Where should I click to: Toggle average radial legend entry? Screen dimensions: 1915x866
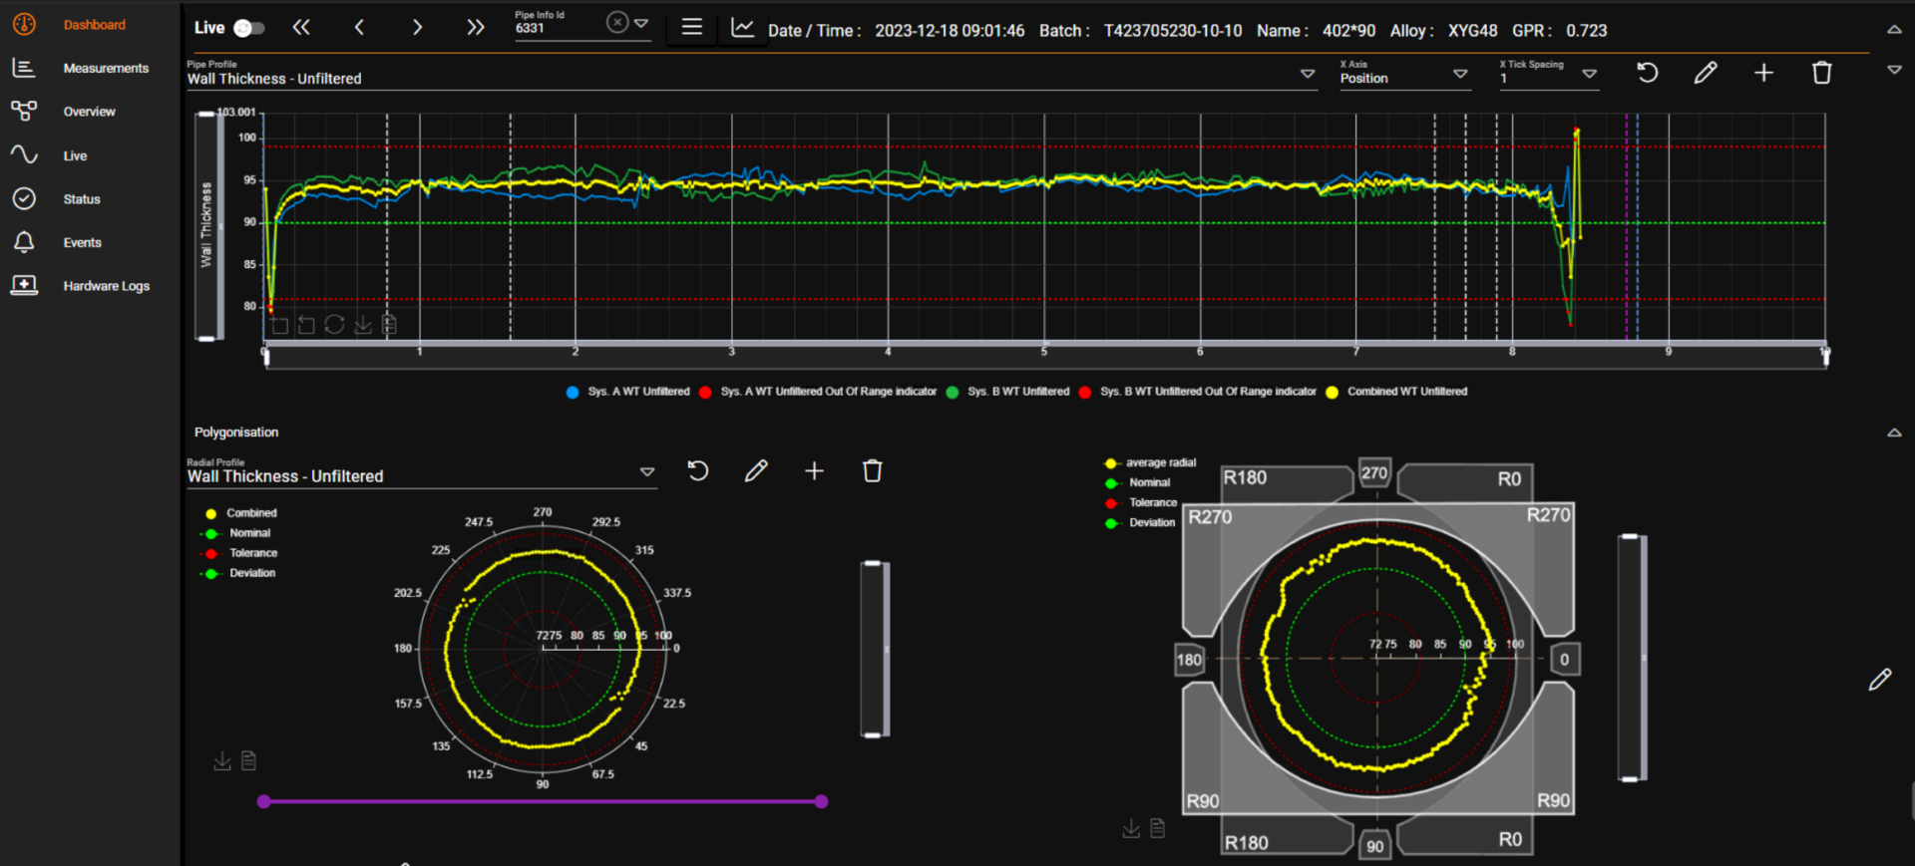1150,462
